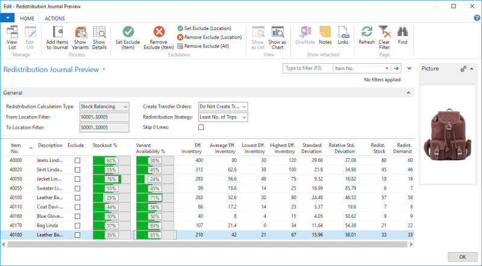Check Exclude box for Bag Linda row
This screenshot has width=482, height=266.
pyautogui.click(x=77, y=226)
